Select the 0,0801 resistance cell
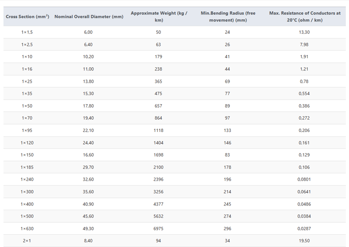 pyautogui.click(x=304, y=180)
